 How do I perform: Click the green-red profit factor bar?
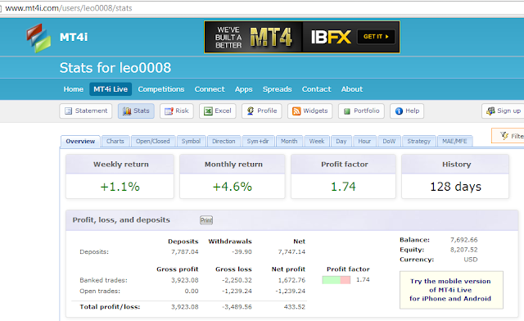(337, 280)
